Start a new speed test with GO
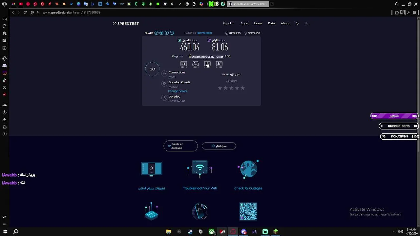 pos(152,69)
